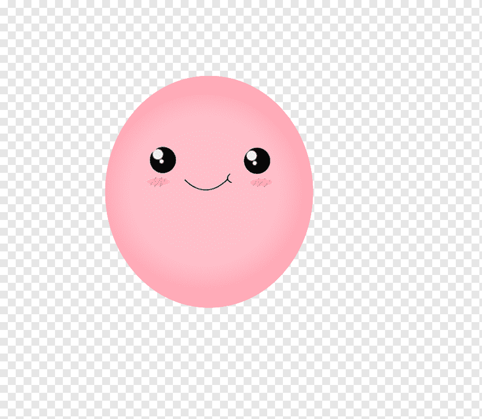The image size is (482, 419).
Task: Select the pink forehead area above the eyes
Action: click(x=210, y=115)
